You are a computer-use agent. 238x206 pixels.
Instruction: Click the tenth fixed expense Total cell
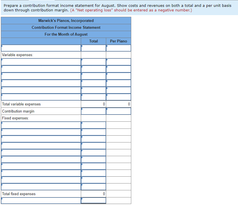click(93, 187)
